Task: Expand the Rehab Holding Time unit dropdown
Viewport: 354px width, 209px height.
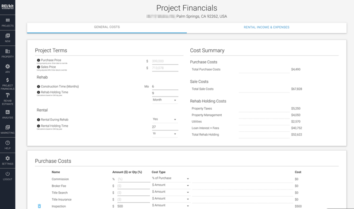Action: [164, 100]
